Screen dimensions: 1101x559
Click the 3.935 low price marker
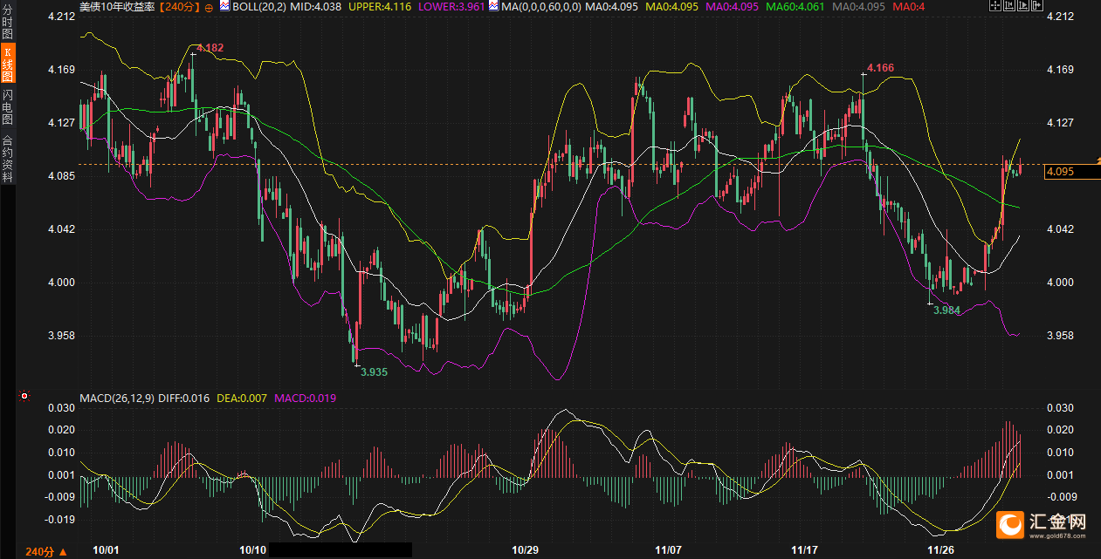point(374,371)
